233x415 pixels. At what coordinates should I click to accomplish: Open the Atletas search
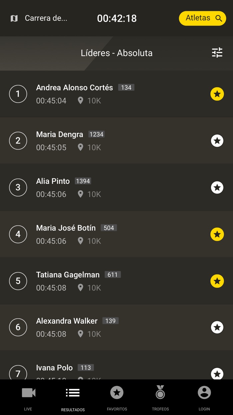pos(202,18)
